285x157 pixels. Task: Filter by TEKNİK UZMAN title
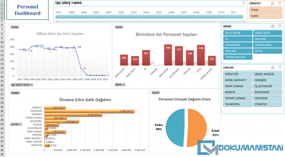238,98
